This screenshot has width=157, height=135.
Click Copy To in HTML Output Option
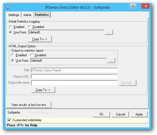43,90
